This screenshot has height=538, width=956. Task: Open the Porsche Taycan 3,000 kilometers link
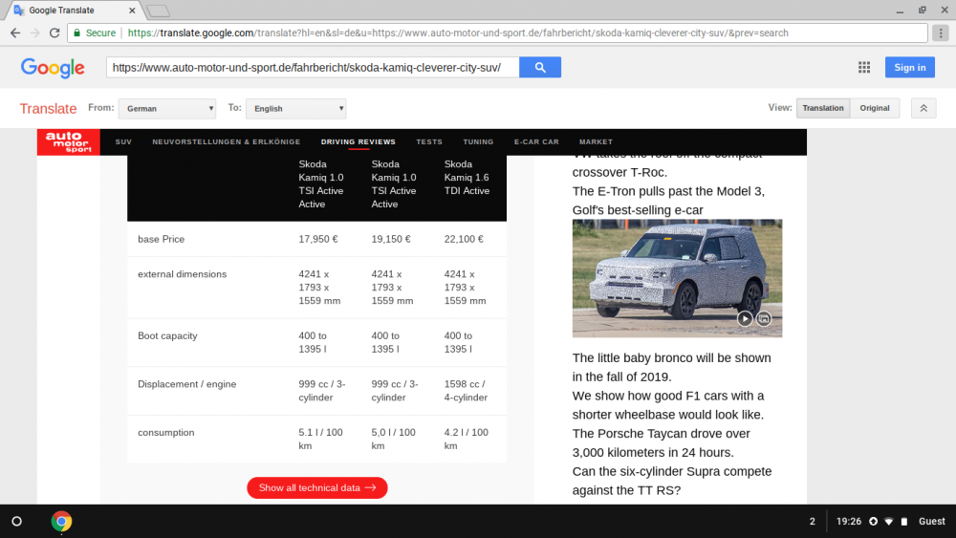coord(661,443)
